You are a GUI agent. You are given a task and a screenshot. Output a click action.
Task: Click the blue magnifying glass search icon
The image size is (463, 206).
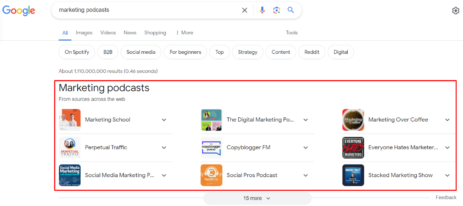click(291, 10)
